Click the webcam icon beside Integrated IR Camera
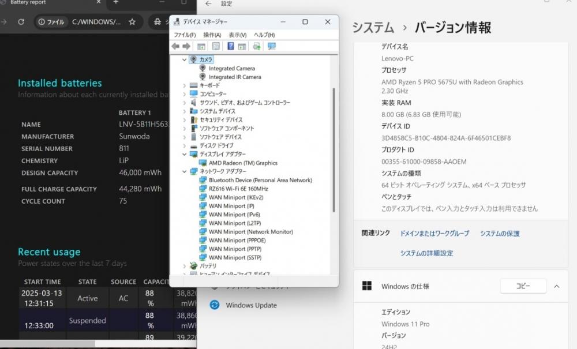 (x=203, y=77)
